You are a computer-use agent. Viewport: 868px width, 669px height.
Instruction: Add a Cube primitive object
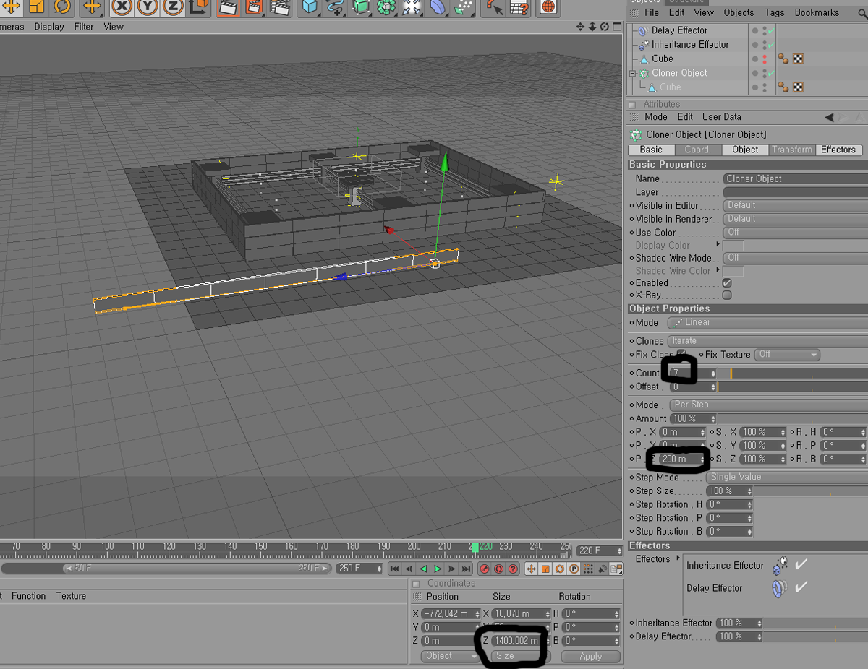(310, 7)
